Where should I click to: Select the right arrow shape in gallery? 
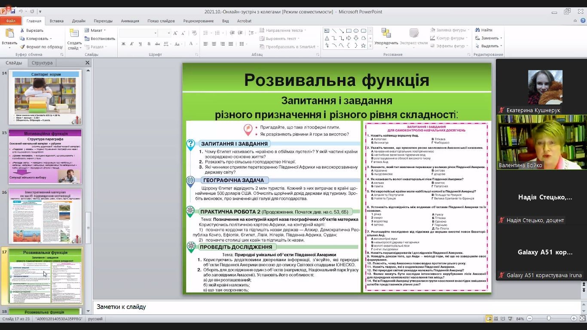tap(349, 38)
